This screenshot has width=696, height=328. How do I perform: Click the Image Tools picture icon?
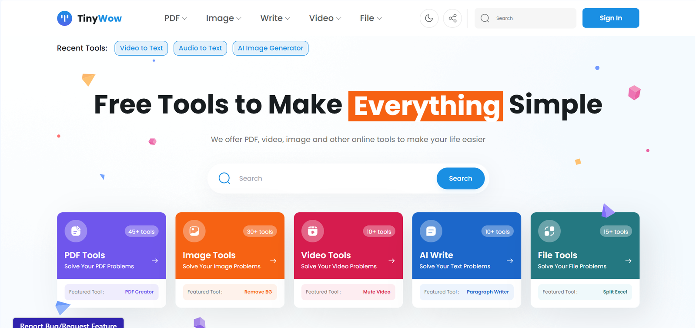194,231
